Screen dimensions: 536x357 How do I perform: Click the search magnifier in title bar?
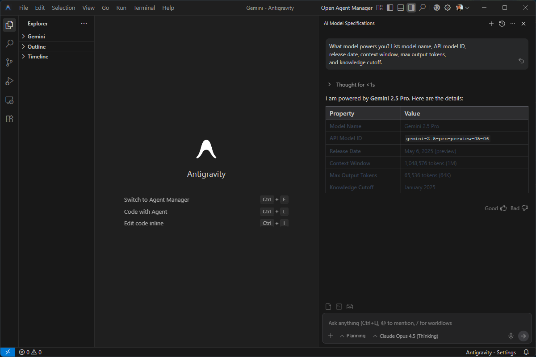tap(422, 8)
